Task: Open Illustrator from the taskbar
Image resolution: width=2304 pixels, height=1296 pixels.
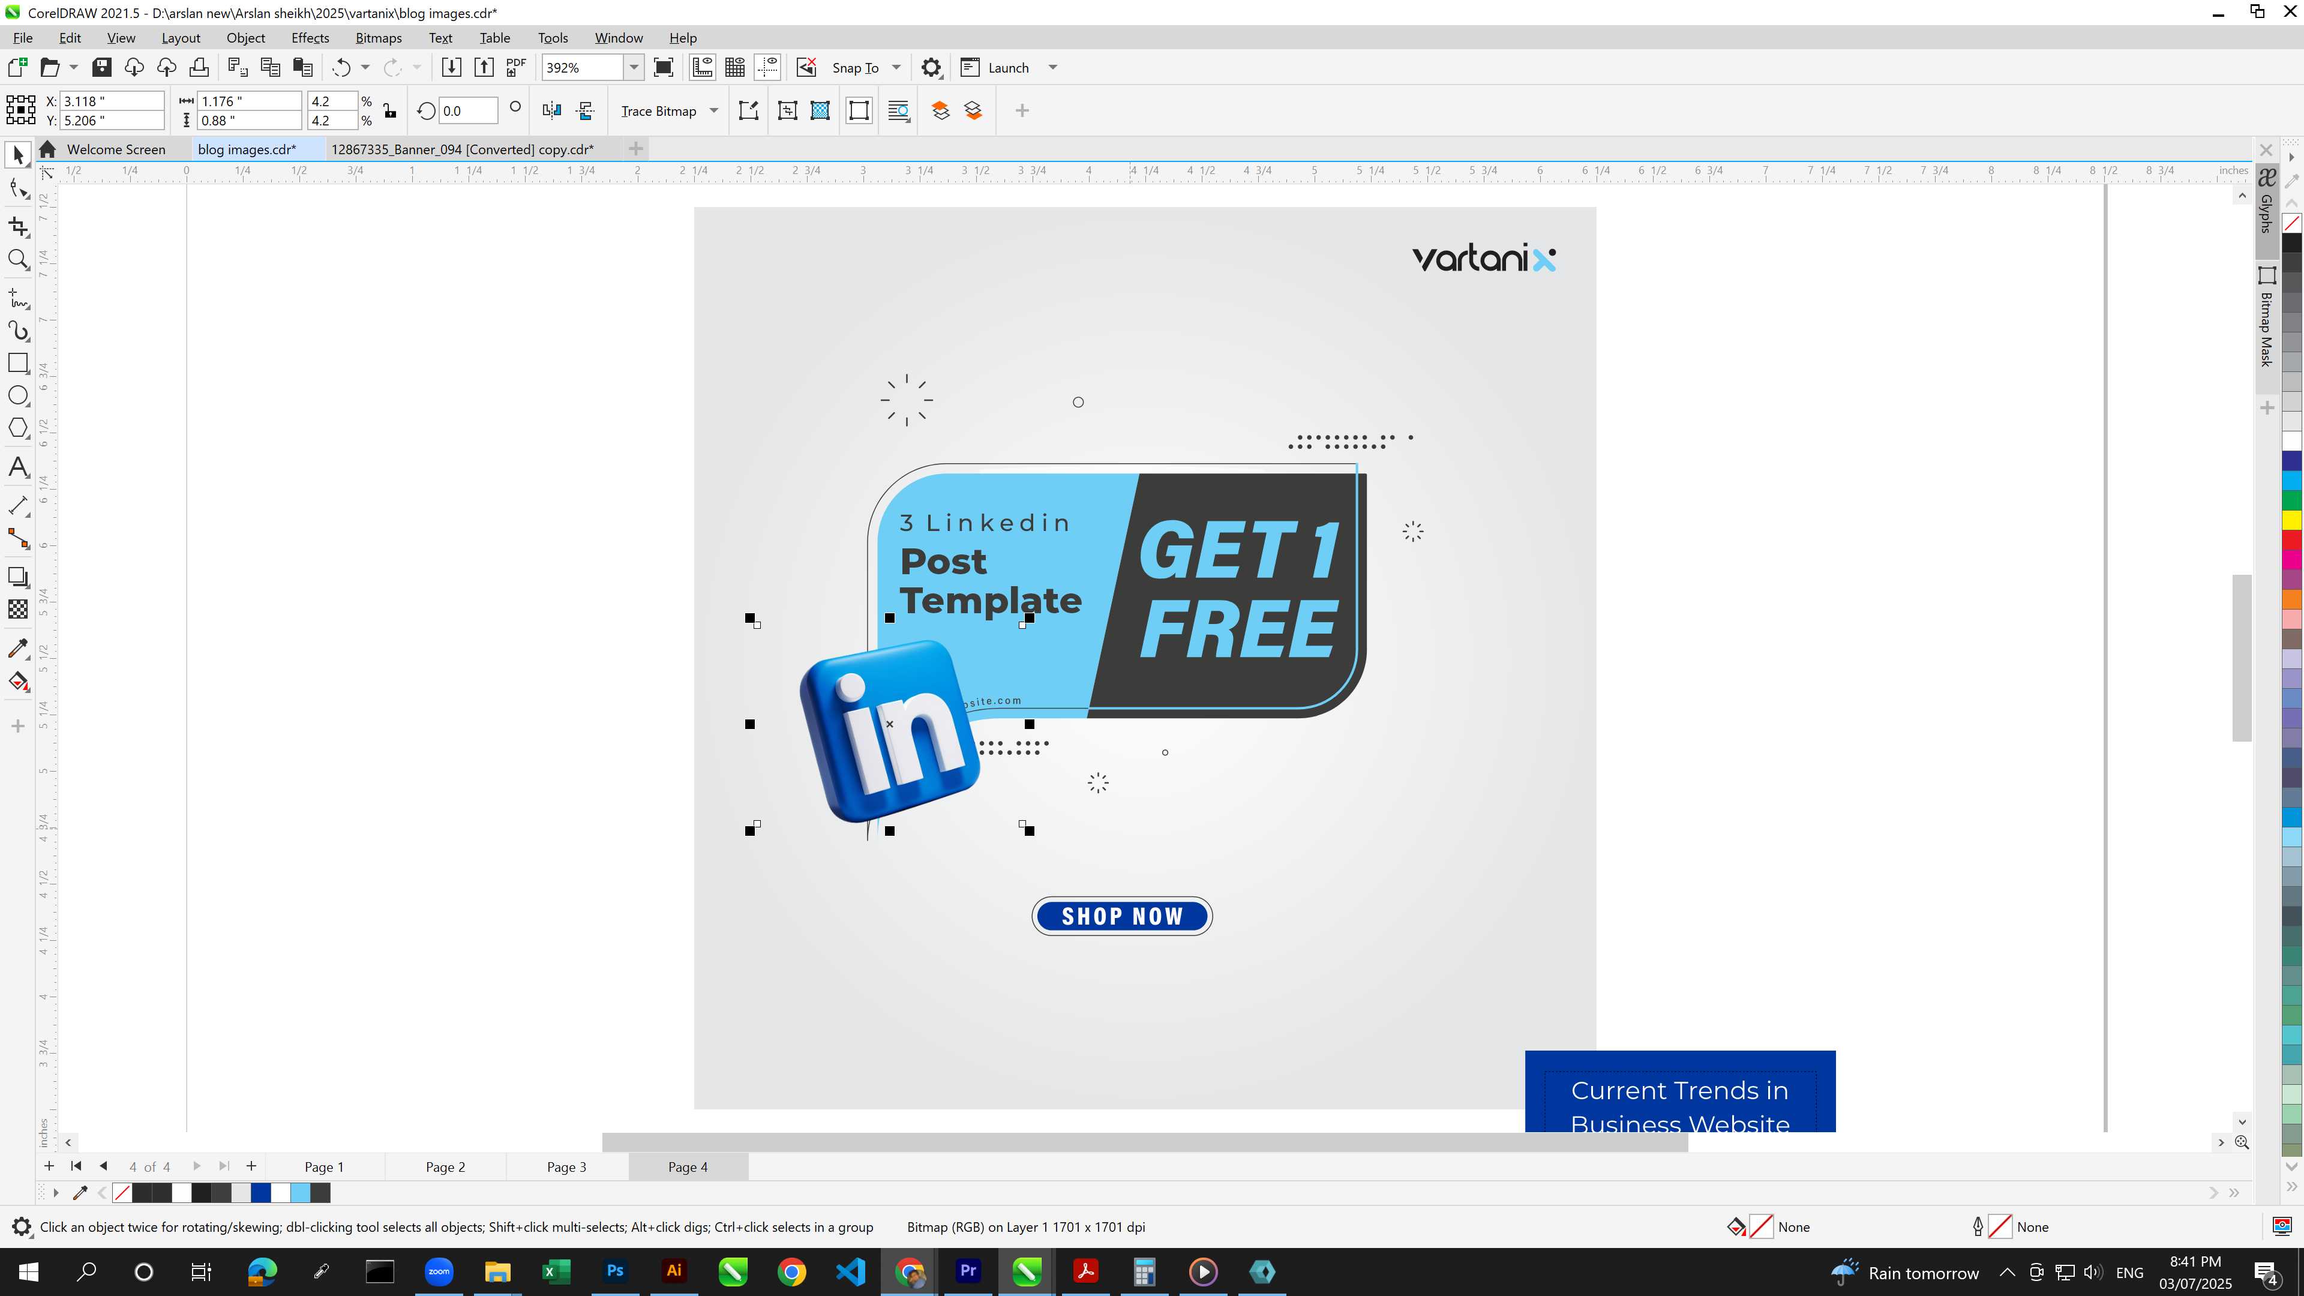Action: point(674,1271)
